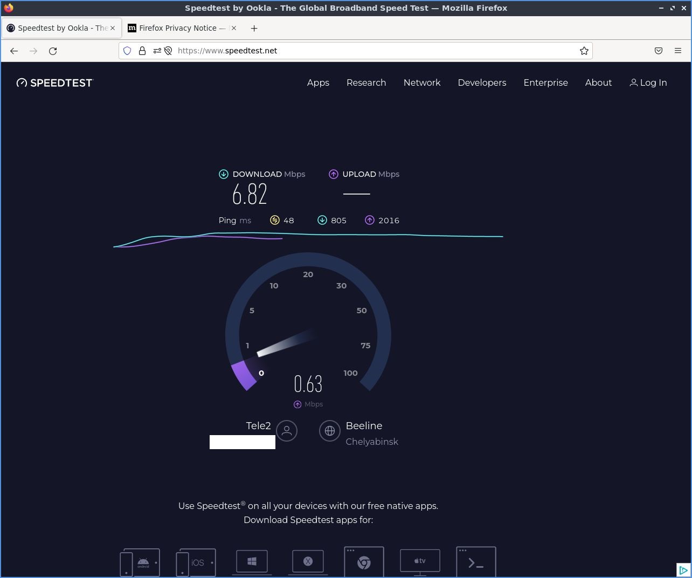Viewport: 692px width, 578px height.
Task: Click the Firefox icon in the title bar
Action: 9,8
